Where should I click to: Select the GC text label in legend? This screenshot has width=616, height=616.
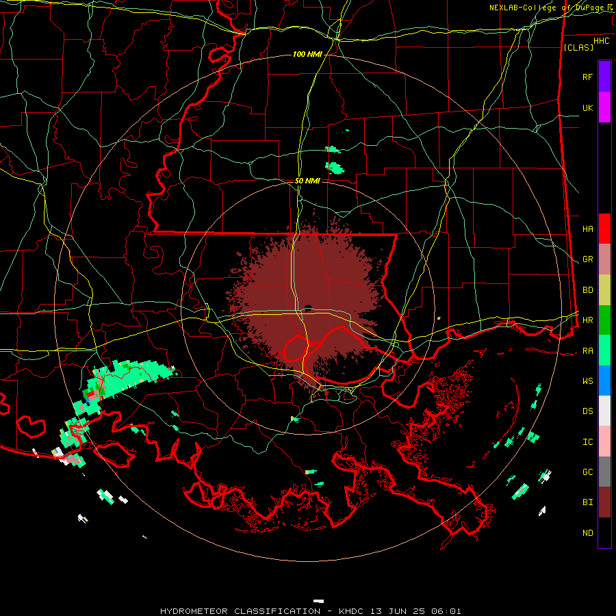point(587,472)
